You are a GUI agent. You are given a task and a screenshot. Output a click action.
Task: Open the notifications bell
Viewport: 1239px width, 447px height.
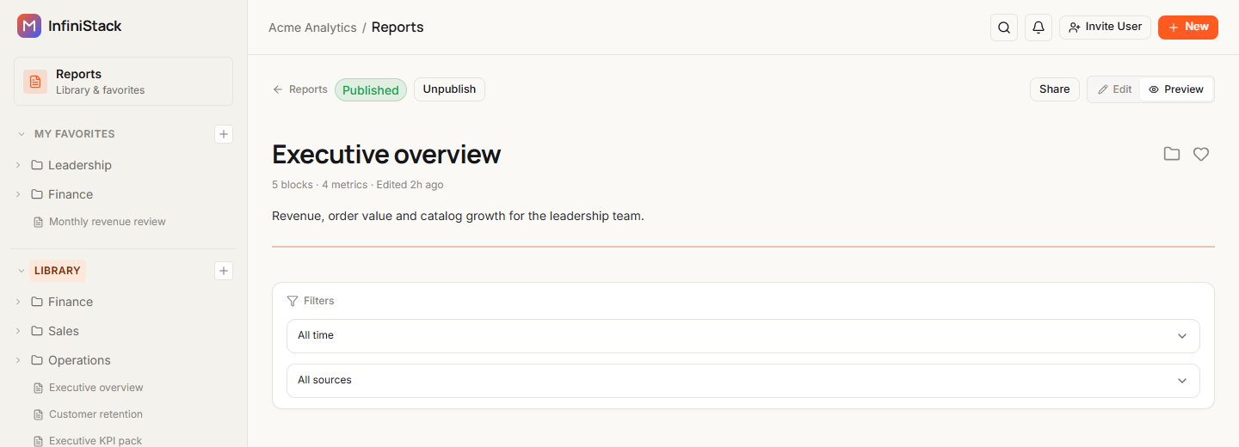point(1039,28)
